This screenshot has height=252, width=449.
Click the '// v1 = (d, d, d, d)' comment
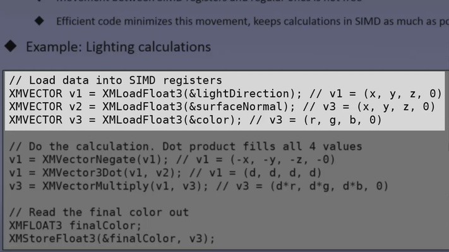coord(254,173)
